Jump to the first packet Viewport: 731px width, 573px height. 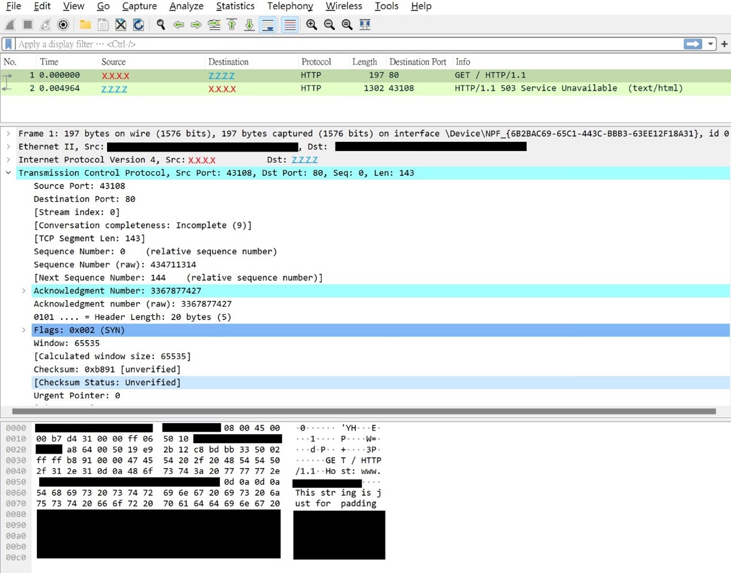(232, 25)
